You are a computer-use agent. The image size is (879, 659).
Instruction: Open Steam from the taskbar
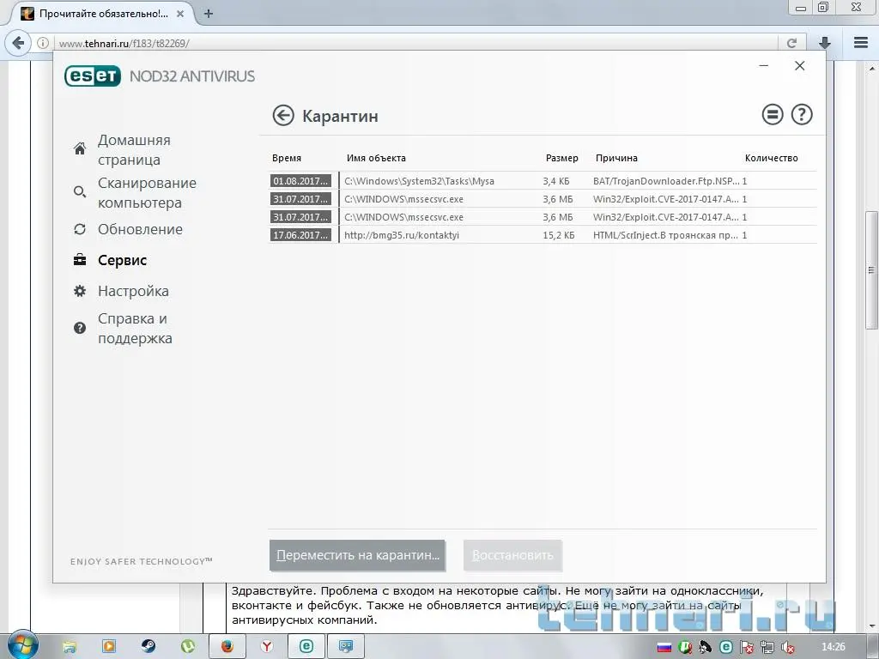click(149, 647)
